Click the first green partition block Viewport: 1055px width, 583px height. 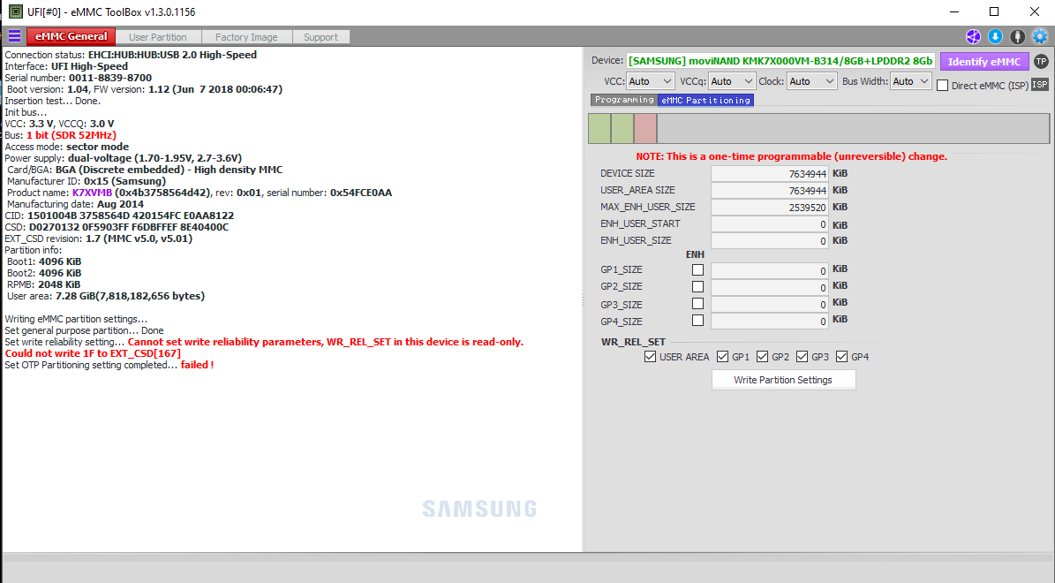[599, 129]
